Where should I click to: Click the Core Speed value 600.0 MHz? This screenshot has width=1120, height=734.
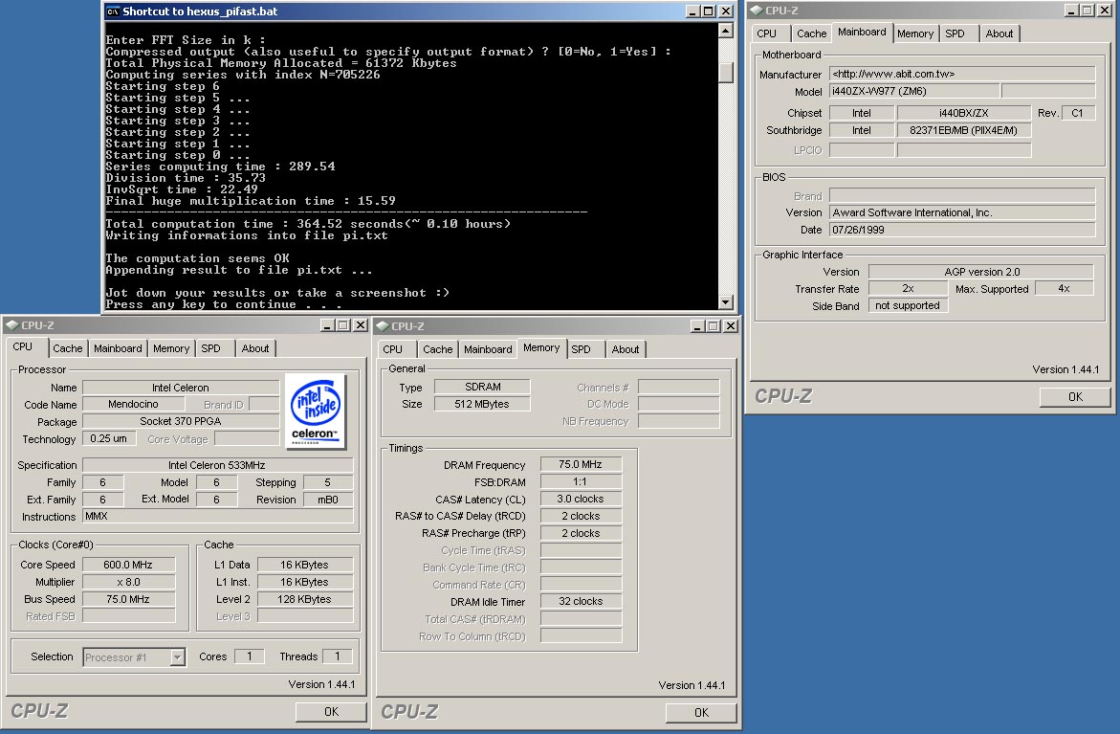pos(128,565)
